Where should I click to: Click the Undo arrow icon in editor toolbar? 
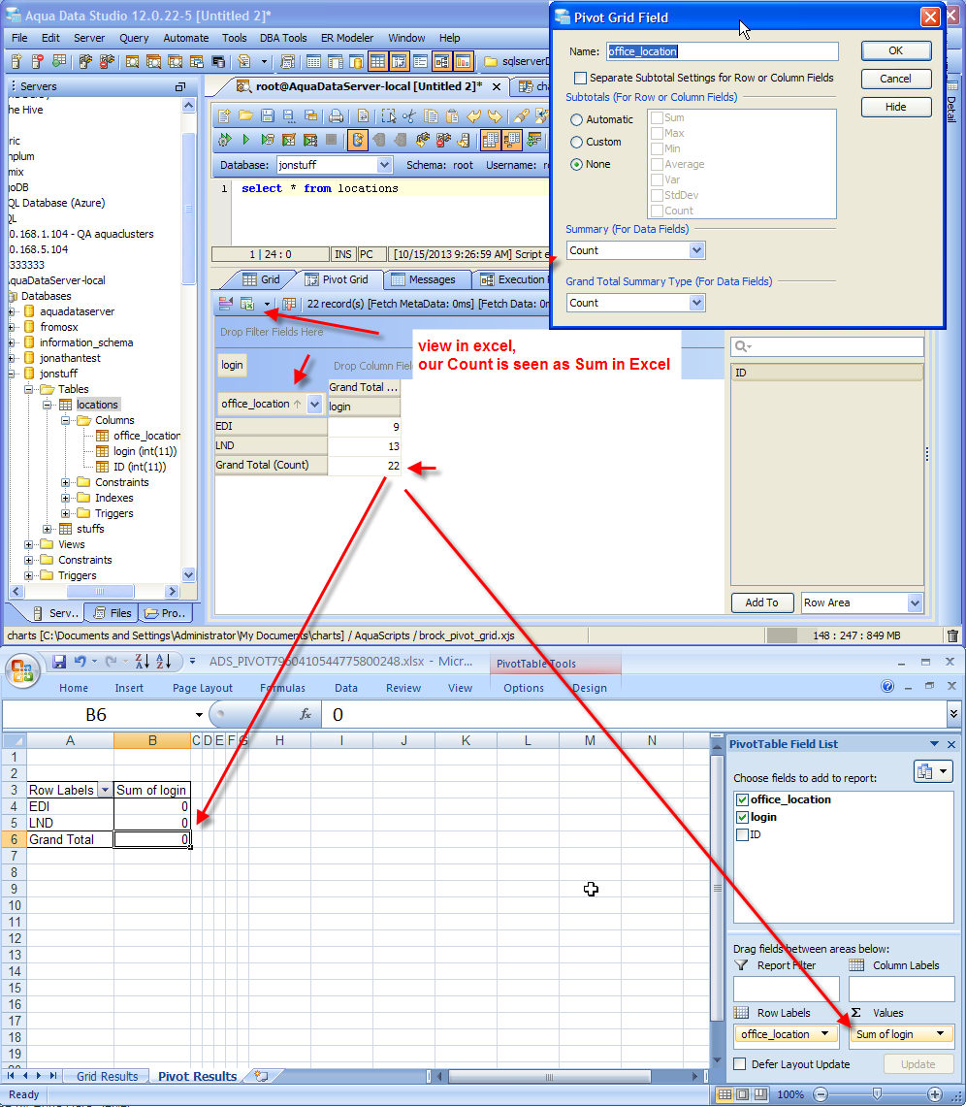[473, 115]
